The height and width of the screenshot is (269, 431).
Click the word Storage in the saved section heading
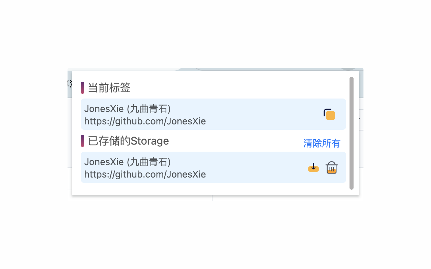150,141
